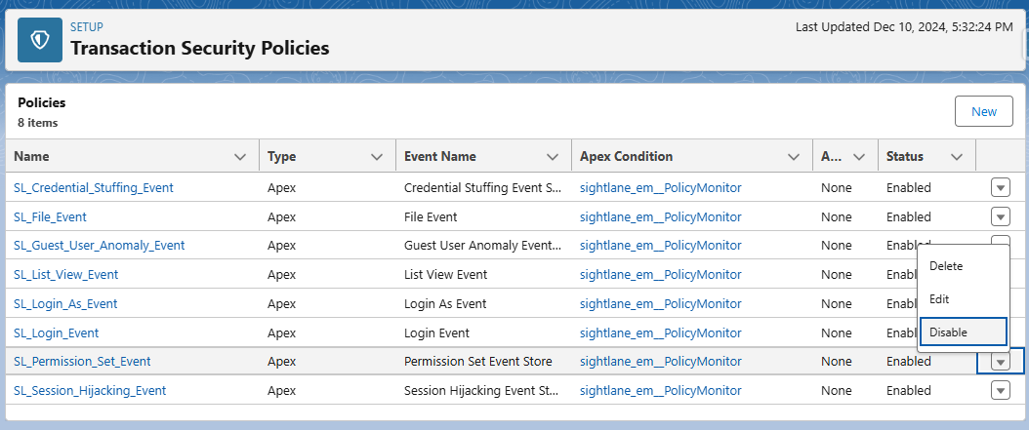Image resolution: width=1029 pixels, height=430 pixels.
Task: Open PolicyMonitor link in List View Event row
Action: coord(661,275)
